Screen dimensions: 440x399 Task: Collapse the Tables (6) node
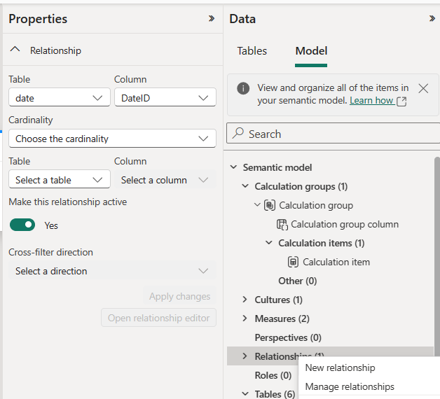245,393
